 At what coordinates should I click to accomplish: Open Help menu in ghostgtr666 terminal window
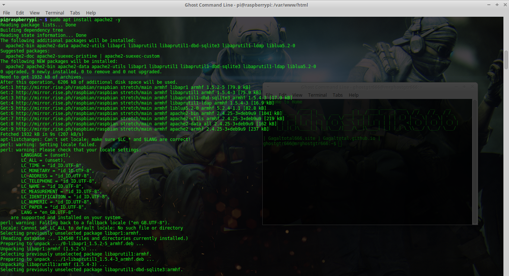[354, 95]
